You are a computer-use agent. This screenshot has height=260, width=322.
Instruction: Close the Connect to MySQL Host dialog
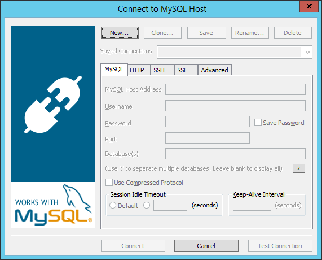(309, 6)
